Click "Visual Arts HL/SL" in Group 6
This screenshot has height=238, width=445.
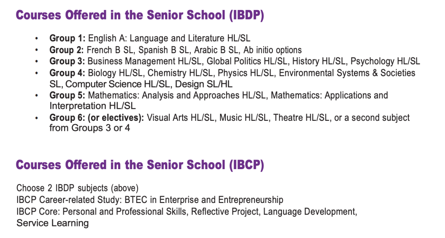tap(181, 118)
